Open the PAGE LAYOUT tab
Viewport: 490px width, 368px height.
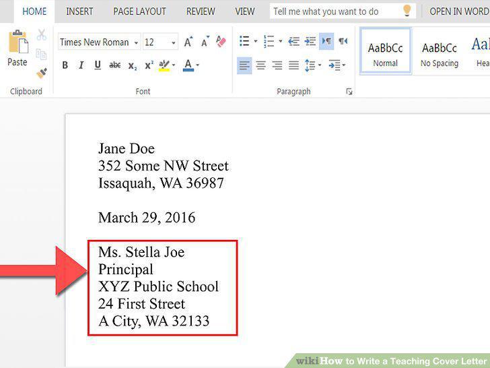pos(139,11)
